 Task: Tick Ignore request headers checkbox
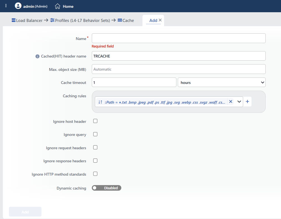(x=95, y=147)
